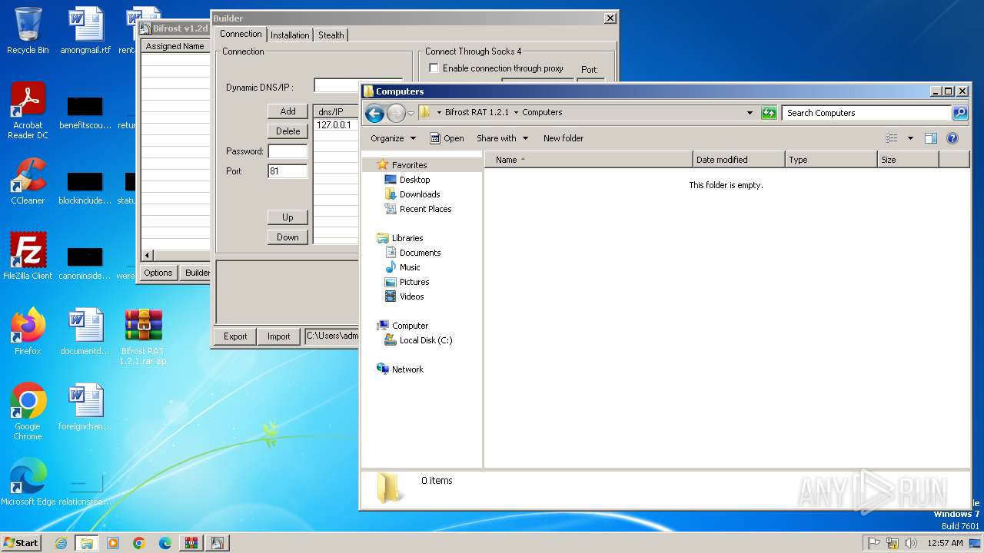Open address bar previous locations dropdown
This screenshot has width=984, height=553.
click(x=750, y=113)
